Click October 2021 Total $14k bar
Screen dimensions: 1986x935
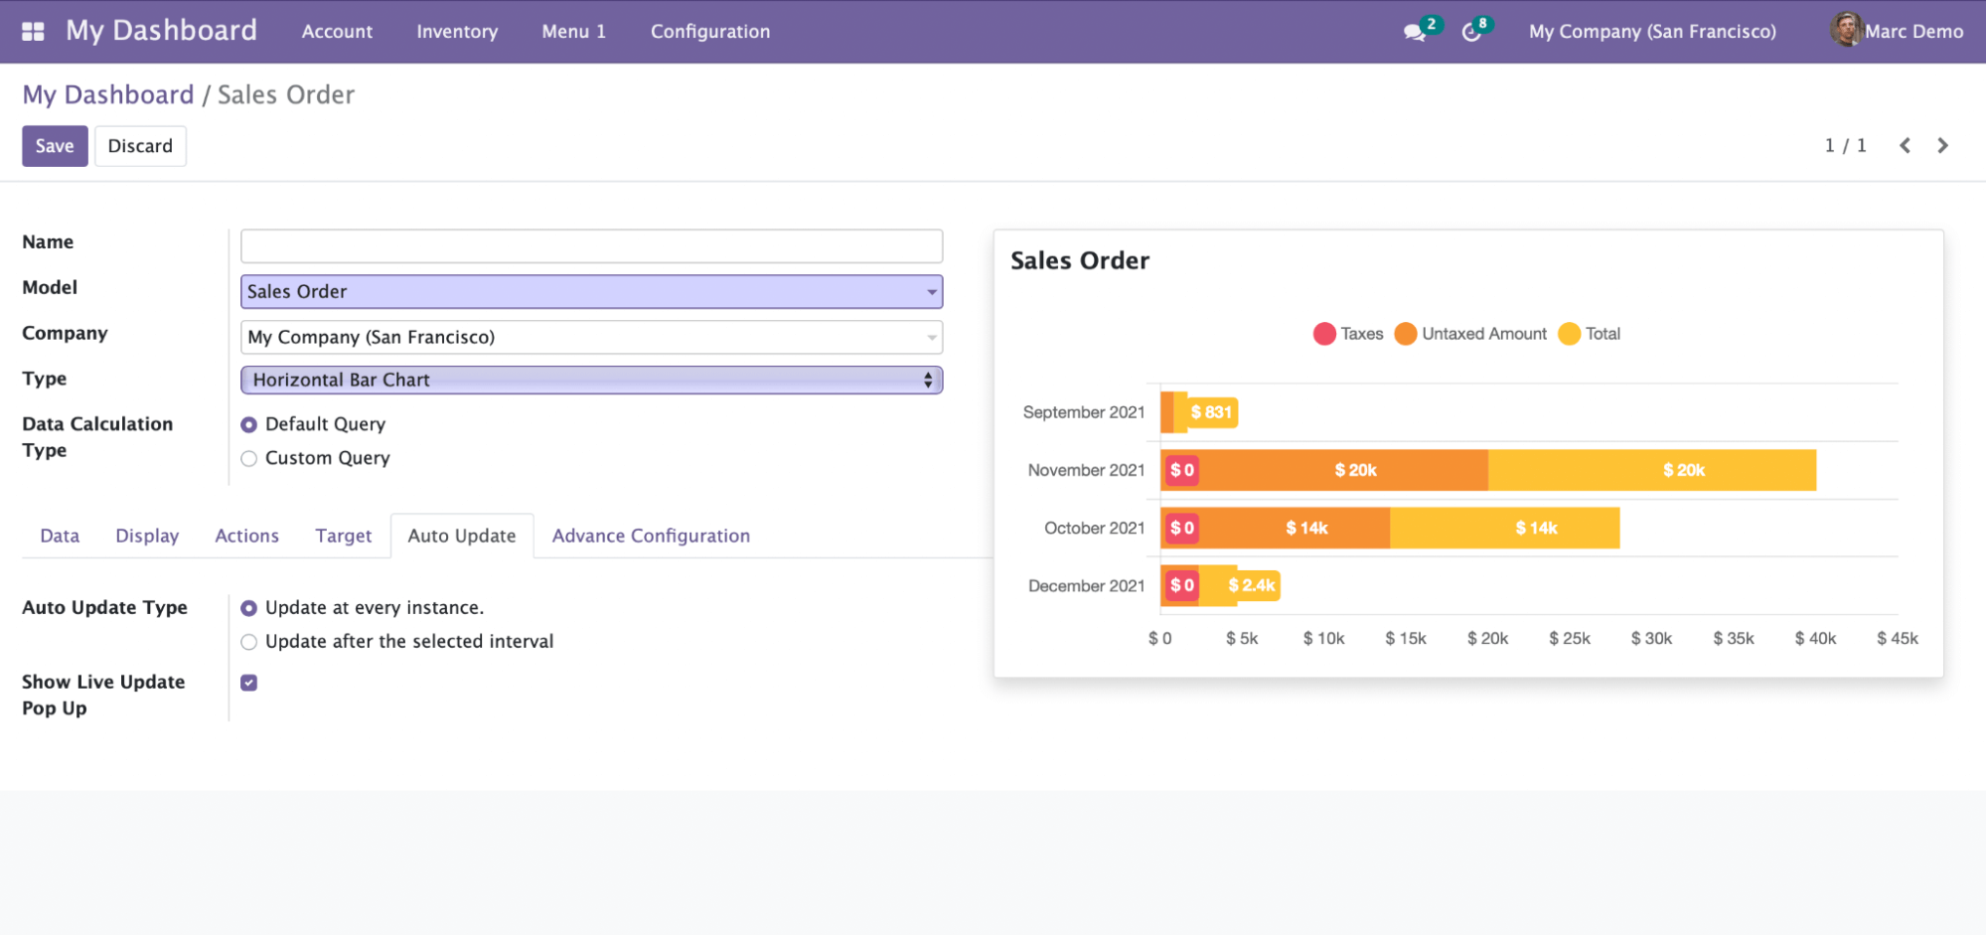pyautogui.click(x=1504, y=528)
